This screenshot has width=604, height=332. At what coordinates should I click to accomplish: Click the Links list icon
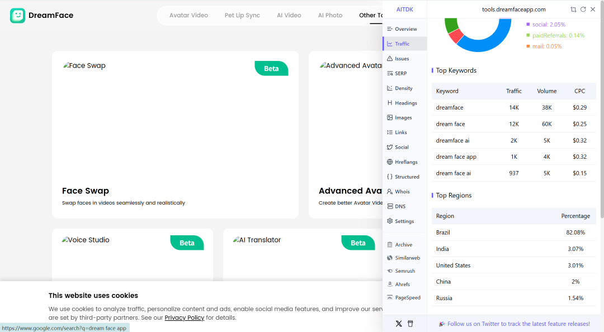(390, 132)
